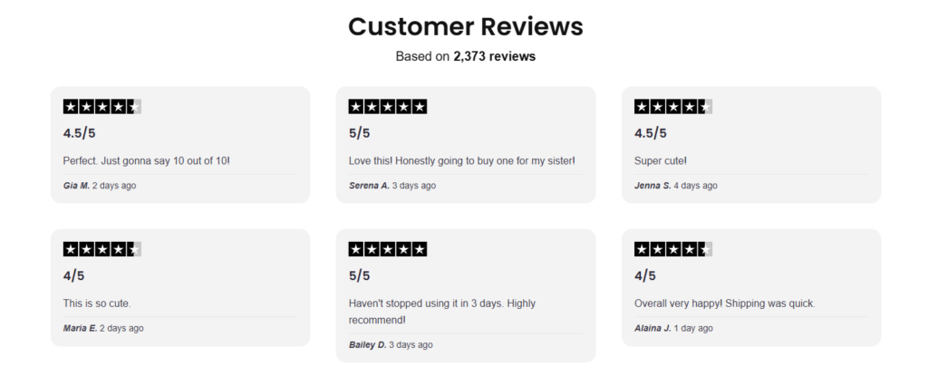Click the "2,373 reviews" count text
This screenshot has width=928, height=376.
[x=494, y=56]
